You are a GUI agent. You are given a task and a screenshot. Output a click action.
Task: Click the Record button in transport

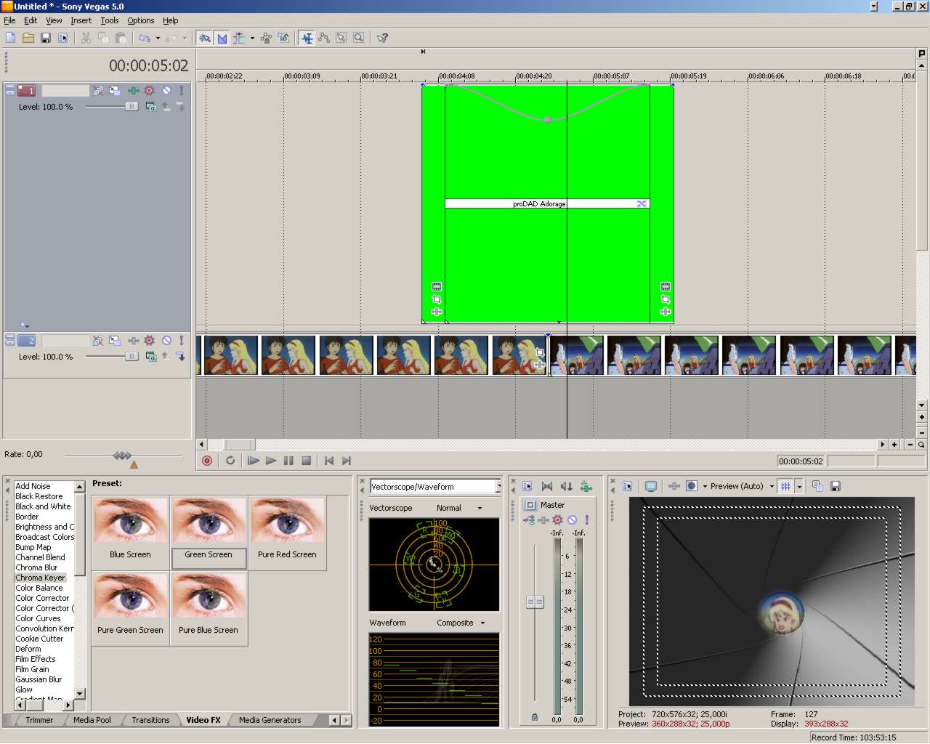pos(207,461)
